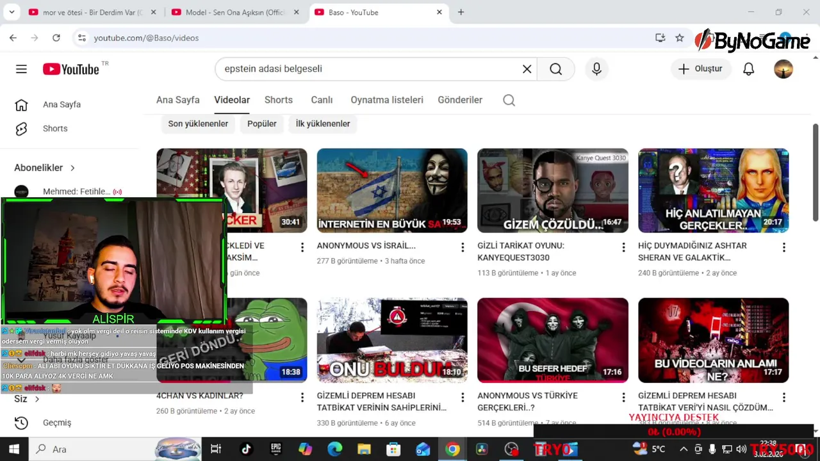The image size is (820, 461).
Task: Filter by Popüler chip
Action: tap(262, 124)
